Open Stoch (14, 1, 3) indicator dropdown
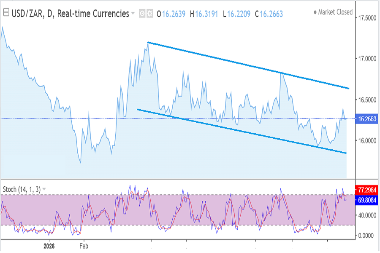This screenshot has height=253, width=380. coord(44,189)
